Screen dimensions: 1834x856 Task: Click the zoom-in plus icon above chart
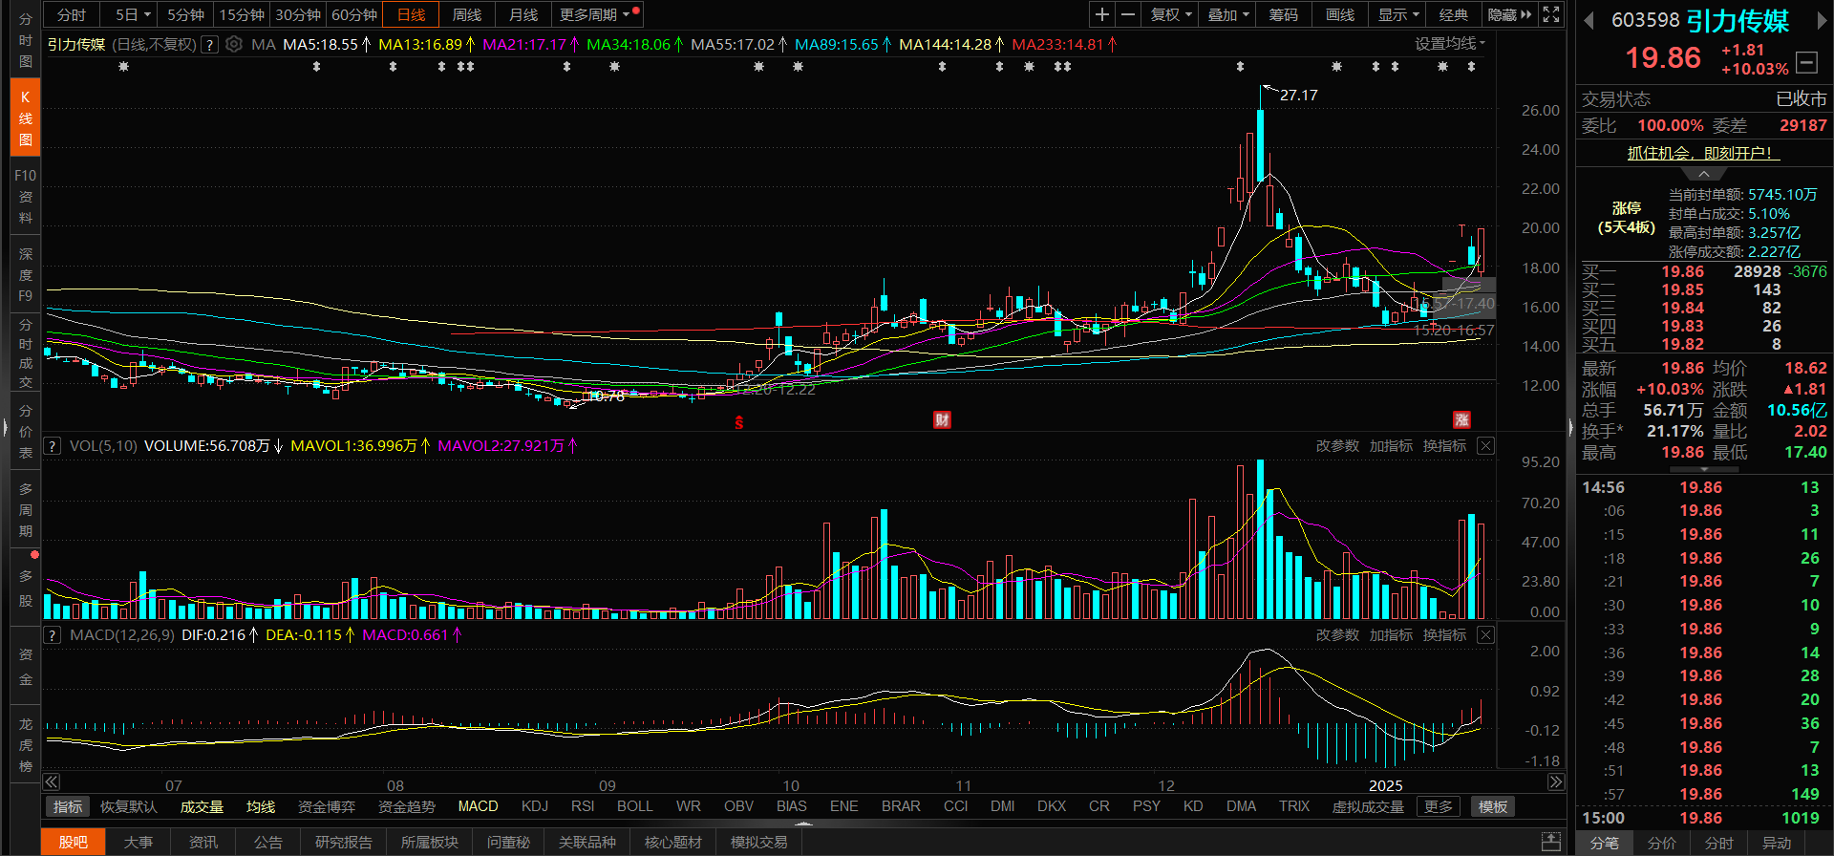[x=1102, y=14]
